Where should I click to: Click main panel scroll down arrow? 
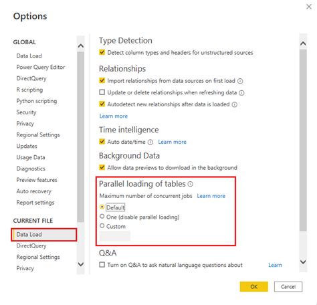point(303,262)
